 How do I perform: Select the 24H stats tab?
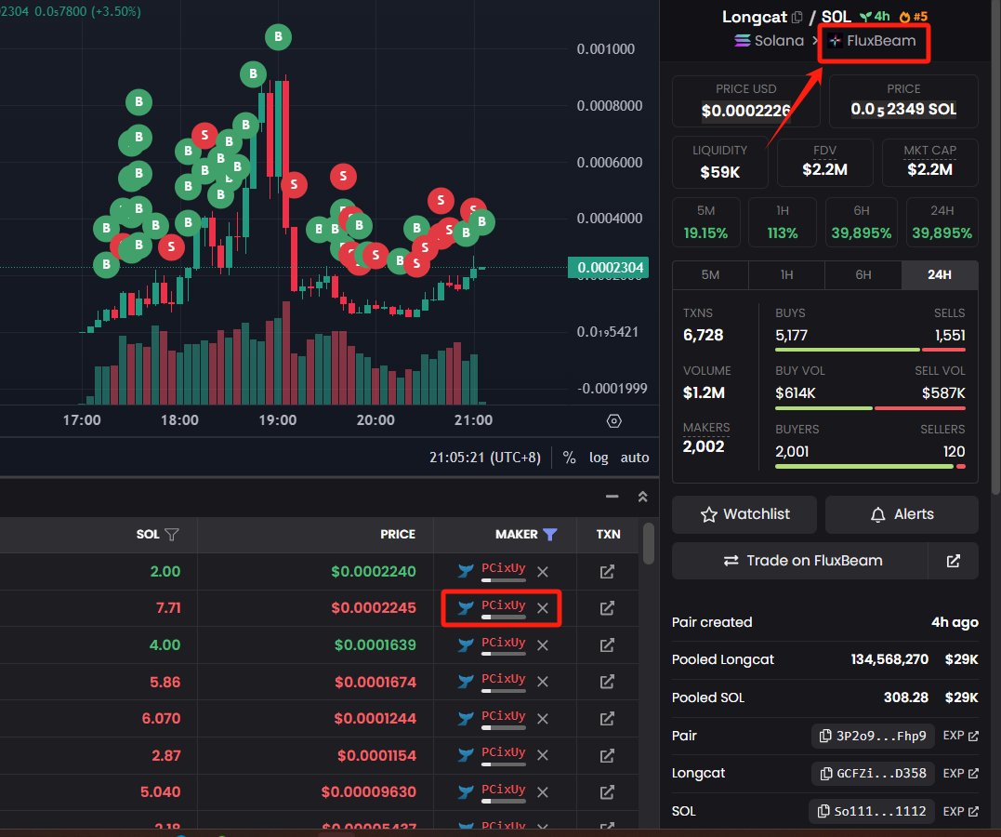pos(940,274)
